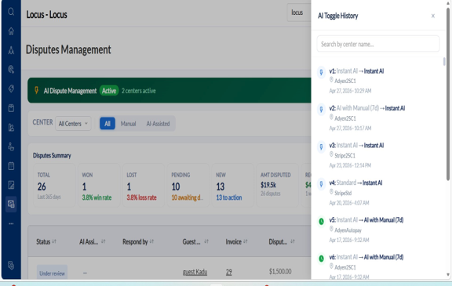Open the locus selector in the header
452x286 pixels.
[x=299, y=13]
